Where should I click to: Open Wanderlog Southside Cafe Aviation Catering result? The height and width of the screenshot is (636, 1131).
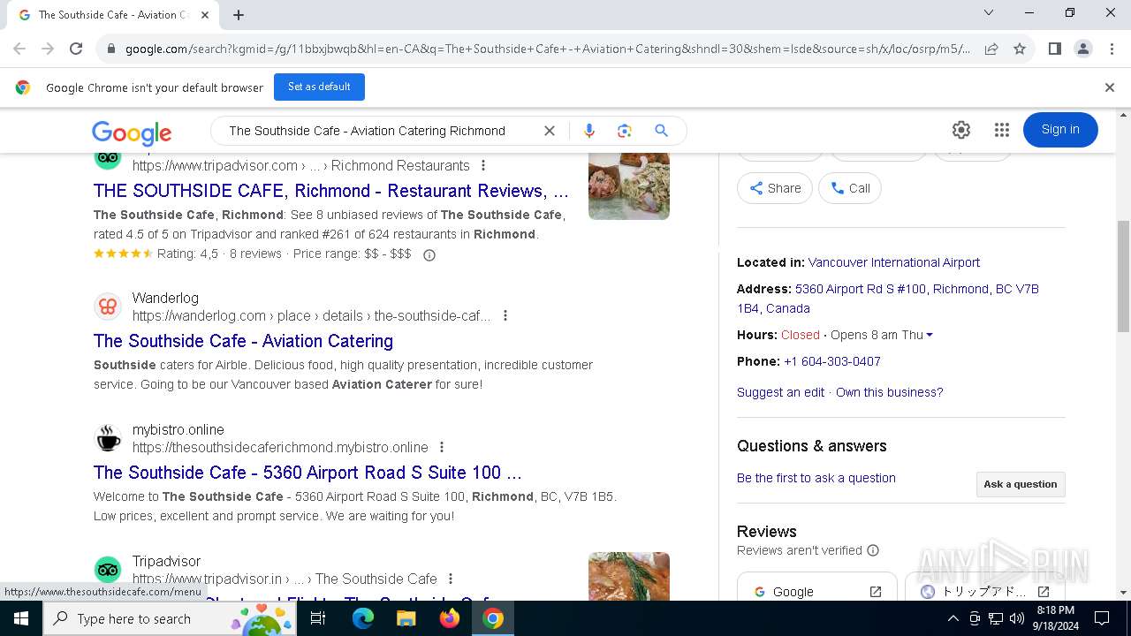[243, 341]
